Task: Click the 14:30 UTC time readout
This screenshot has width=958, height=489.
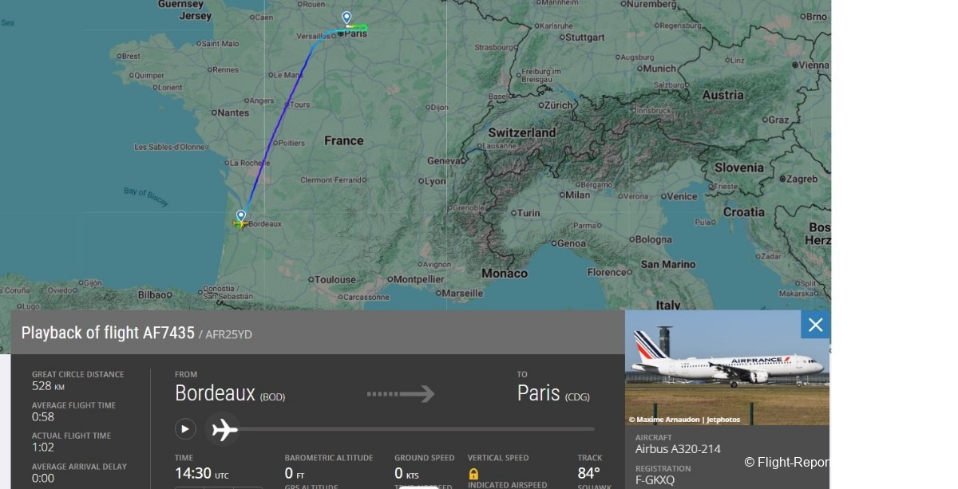Action: click(201, 473)
